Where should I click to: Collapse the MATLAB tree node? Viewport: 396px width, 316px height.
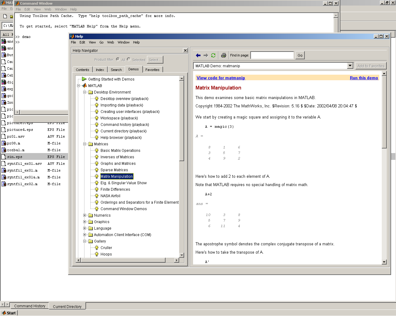(79, 85)
